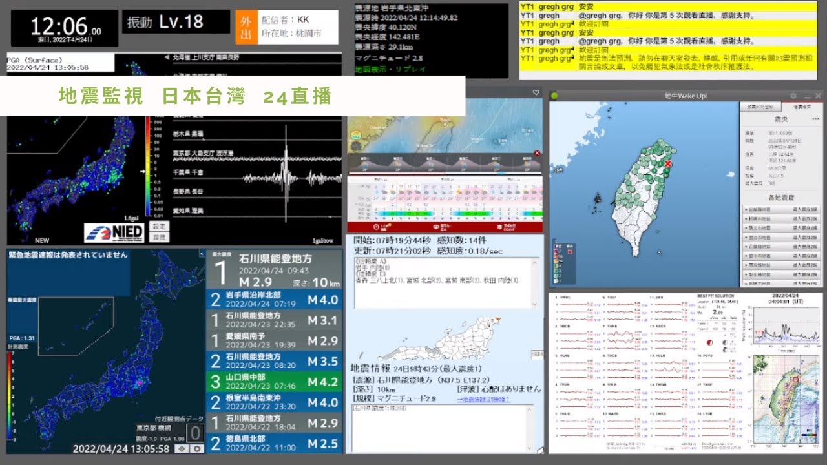Image resolution: width=827 pixels, height=465 pixels.
Task: Click the three-dots menu beside 震央 heading
Action: [815, 119]
